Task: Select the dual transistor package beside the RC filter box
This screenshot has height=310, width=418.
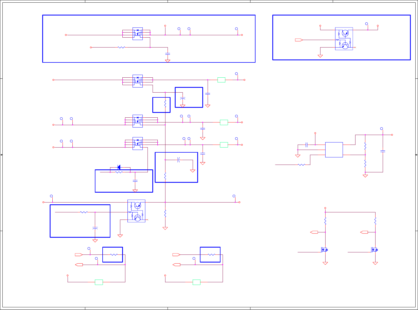Action: (x=136, y=211)
